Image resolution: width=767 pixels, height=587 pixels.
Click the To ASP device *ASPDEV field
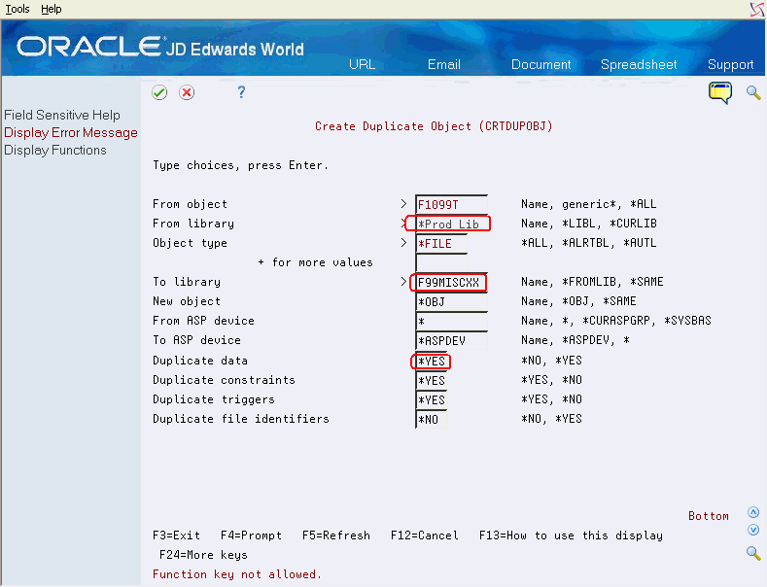coord(451,341)
